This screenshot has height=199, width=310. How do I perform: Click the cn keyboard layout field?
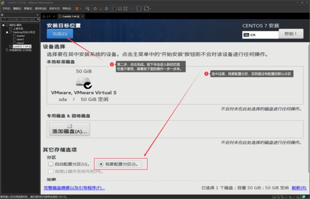click(x=260, y=35)
